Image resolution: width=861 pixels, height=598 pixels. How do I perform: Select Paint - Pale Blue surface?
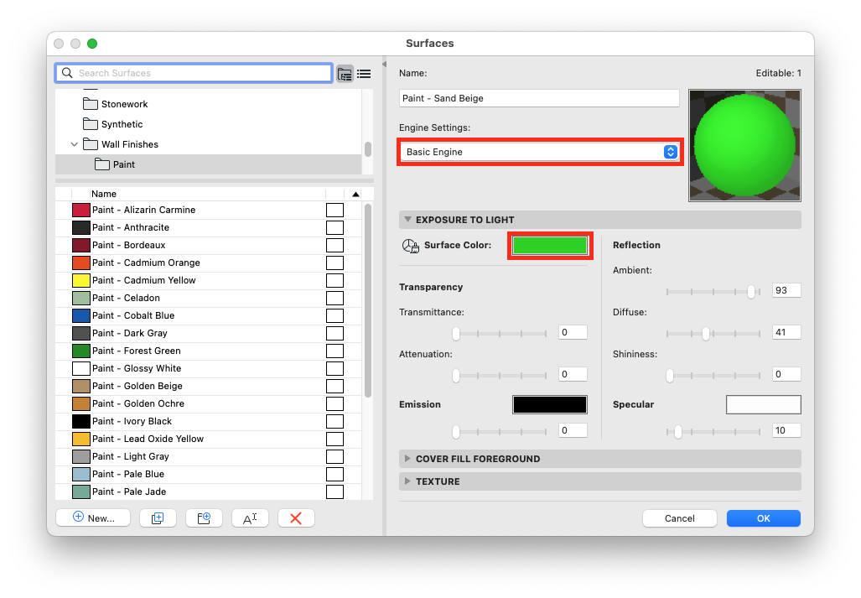pos(209,474)
